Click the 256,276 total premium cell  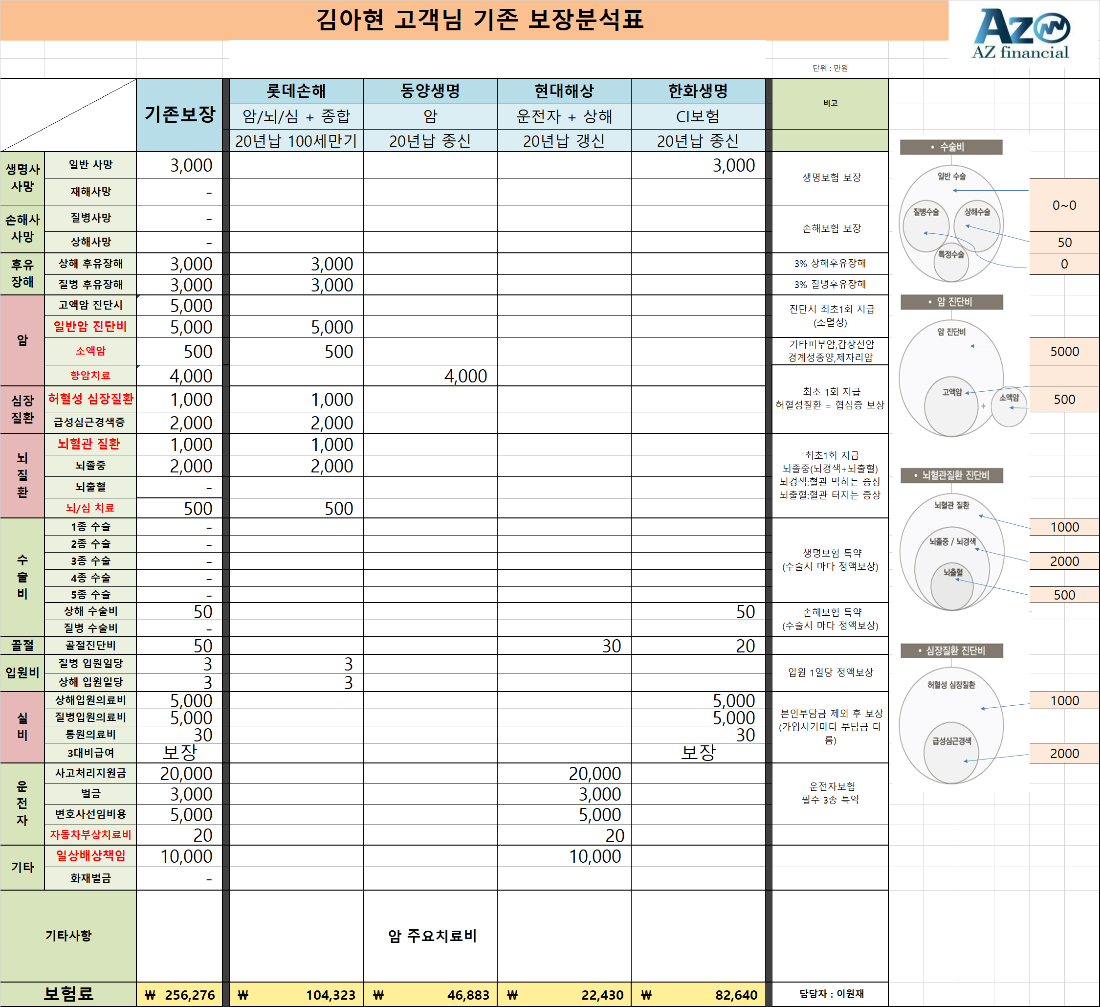pos(179,994)
